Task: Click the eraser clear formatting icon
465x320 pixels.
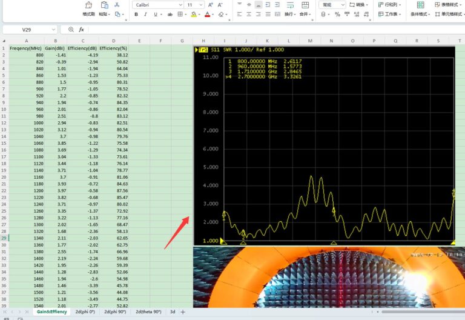Action: [x=221, y=14]
